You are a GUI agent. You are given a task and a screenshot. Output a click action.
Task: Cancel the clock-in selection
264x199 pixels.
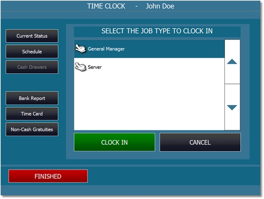click(200, 142)
